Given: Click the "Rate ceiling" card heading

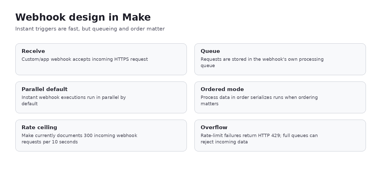Looking at the screenshot, I should point(39,127).
